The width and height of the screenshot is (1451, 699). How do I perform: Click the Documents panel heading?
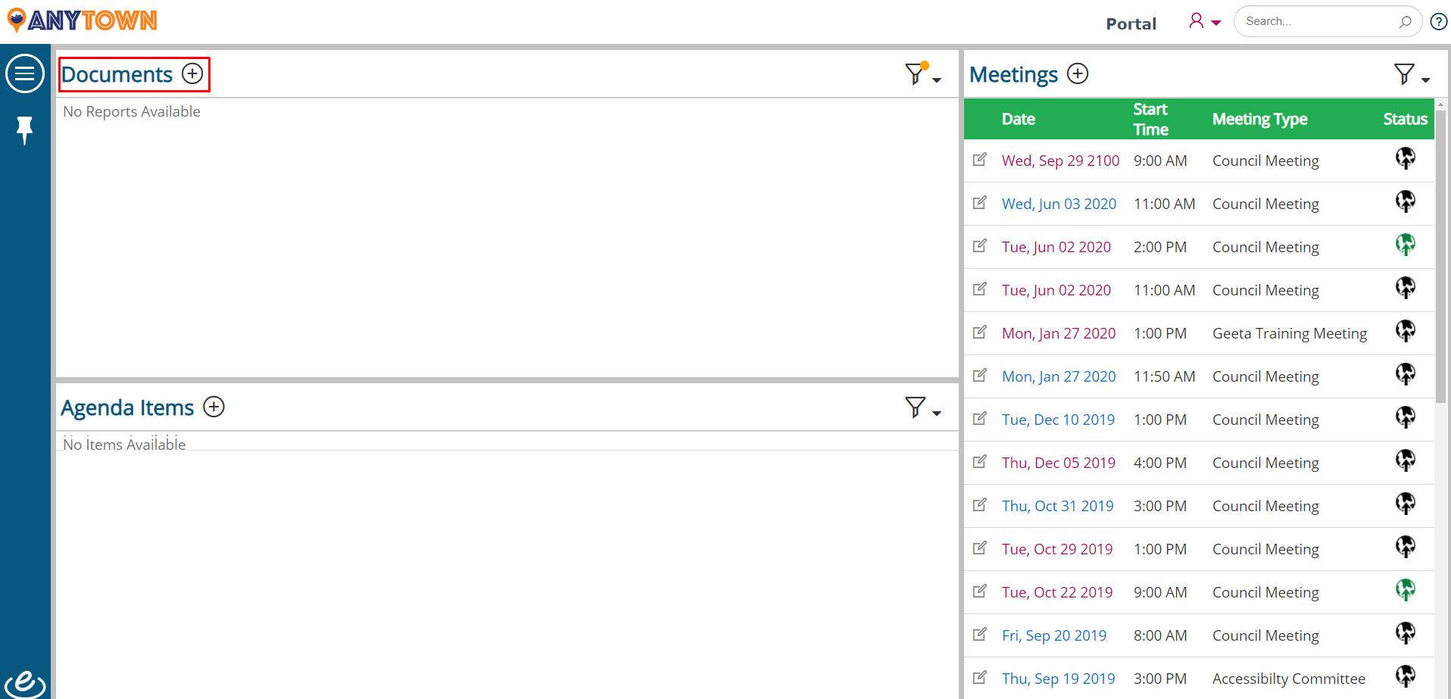click(117, 74)
